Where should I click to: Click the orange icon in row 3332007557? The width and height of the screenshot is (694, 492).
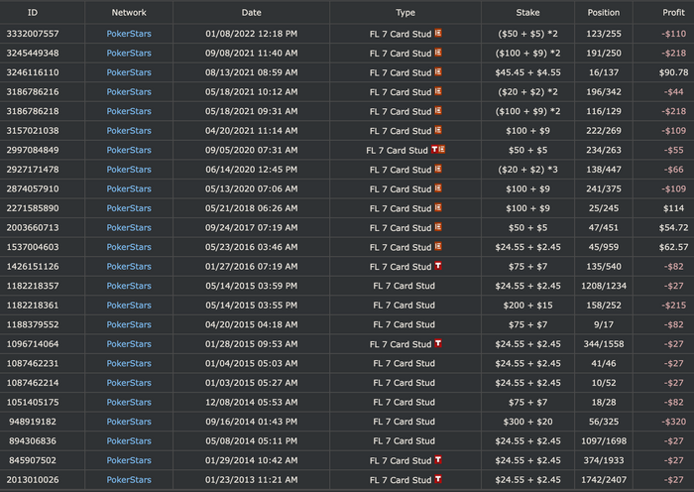[439, 34]
